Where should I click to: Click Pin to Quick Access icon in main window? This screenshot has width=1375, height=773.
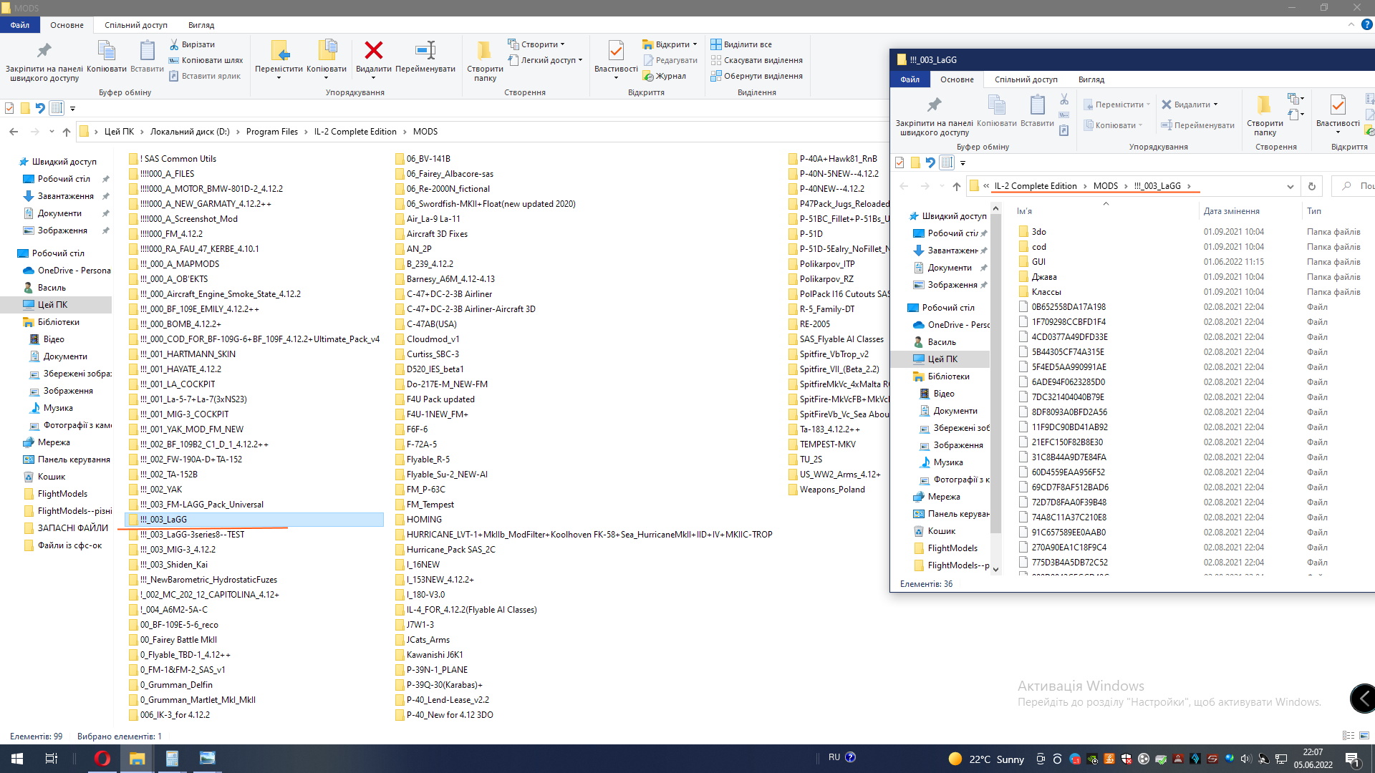click(x=44, y=51)
